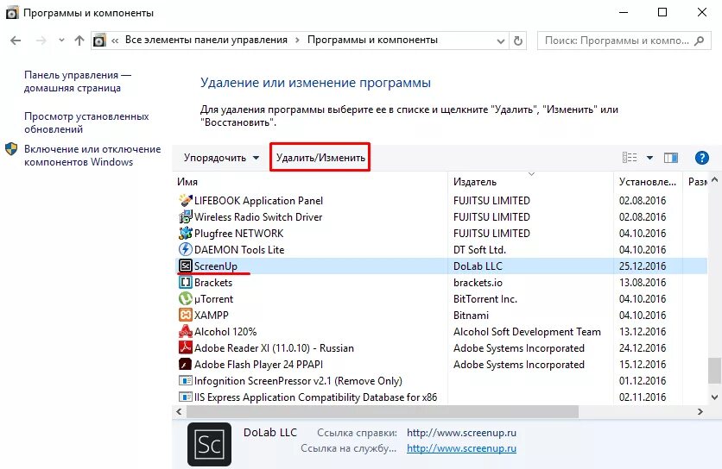Screen dimensions: 722x469
Task: Click the ScreenUp Sc icon in list
Action: click(185, 266)
